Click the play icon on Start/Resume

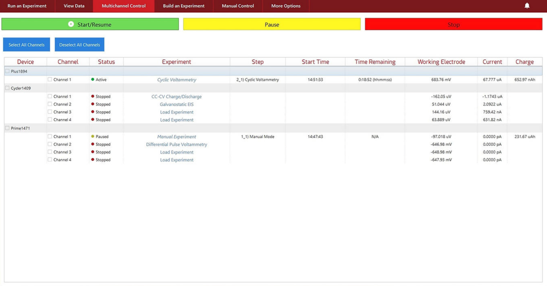71,24
